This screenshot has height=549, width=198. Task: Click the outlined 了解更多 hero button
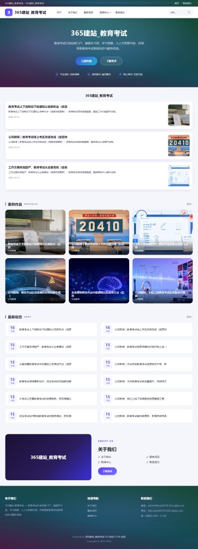point(111,61)
